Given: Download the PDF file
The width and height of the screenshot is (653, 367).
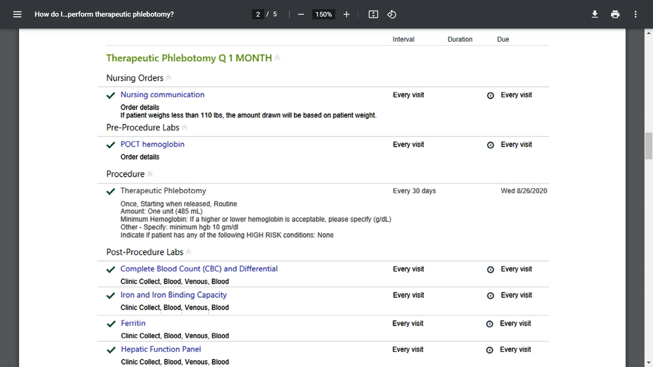Looking at the screenshot, I should [595, 14].
